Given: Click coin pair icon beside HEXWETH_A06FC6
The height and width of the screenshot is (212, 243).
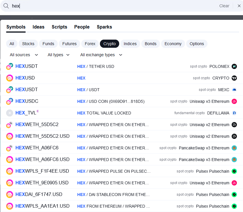Looking at the screenshot, I should pyautogui.click(x=10, y=148).
